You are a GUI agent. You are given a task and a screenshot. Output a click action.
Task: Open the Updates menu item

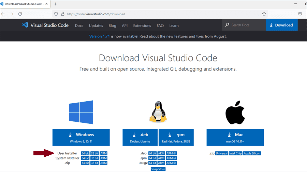96,25
